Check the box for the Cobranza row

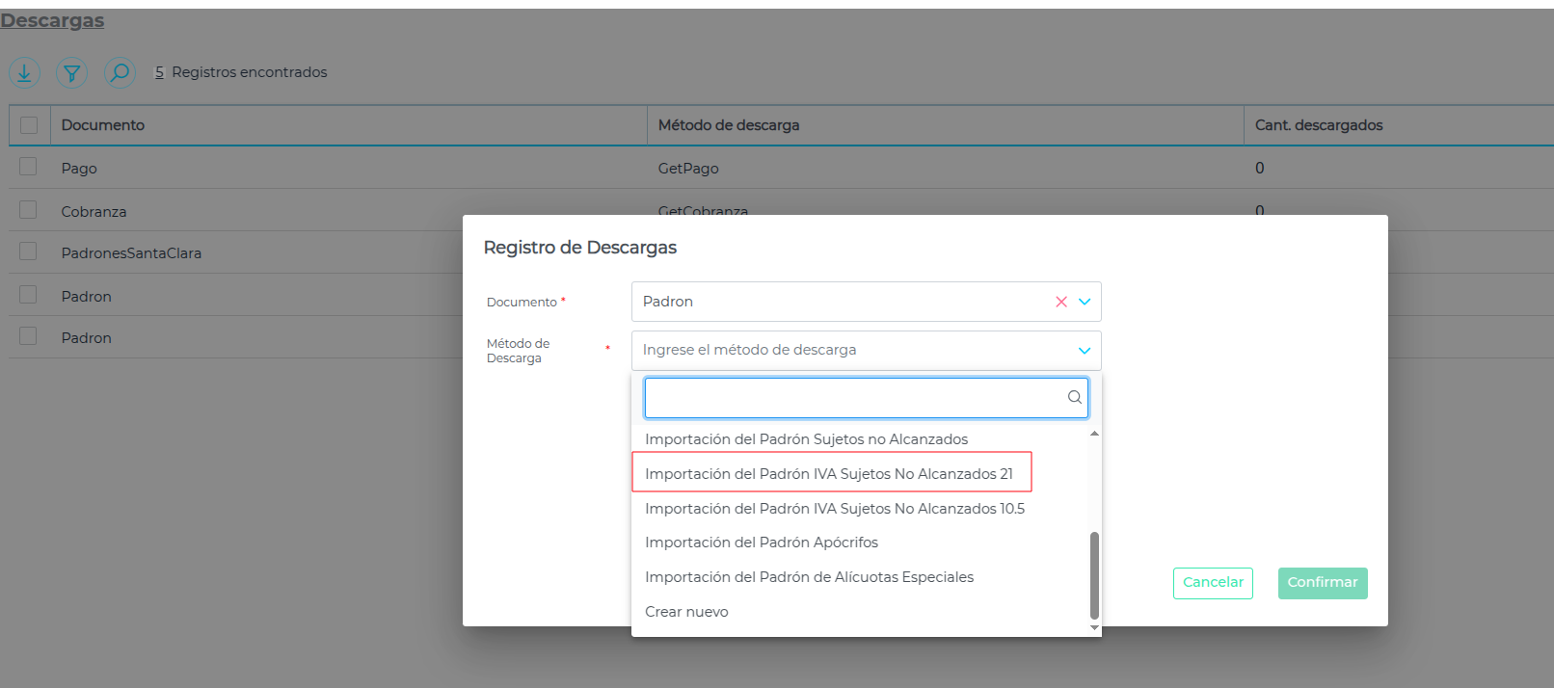pos(28,210)
